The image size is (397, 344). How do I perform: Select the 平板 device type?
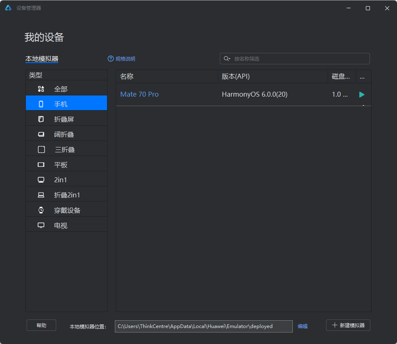pyautogui.click(x=66, y=163)
